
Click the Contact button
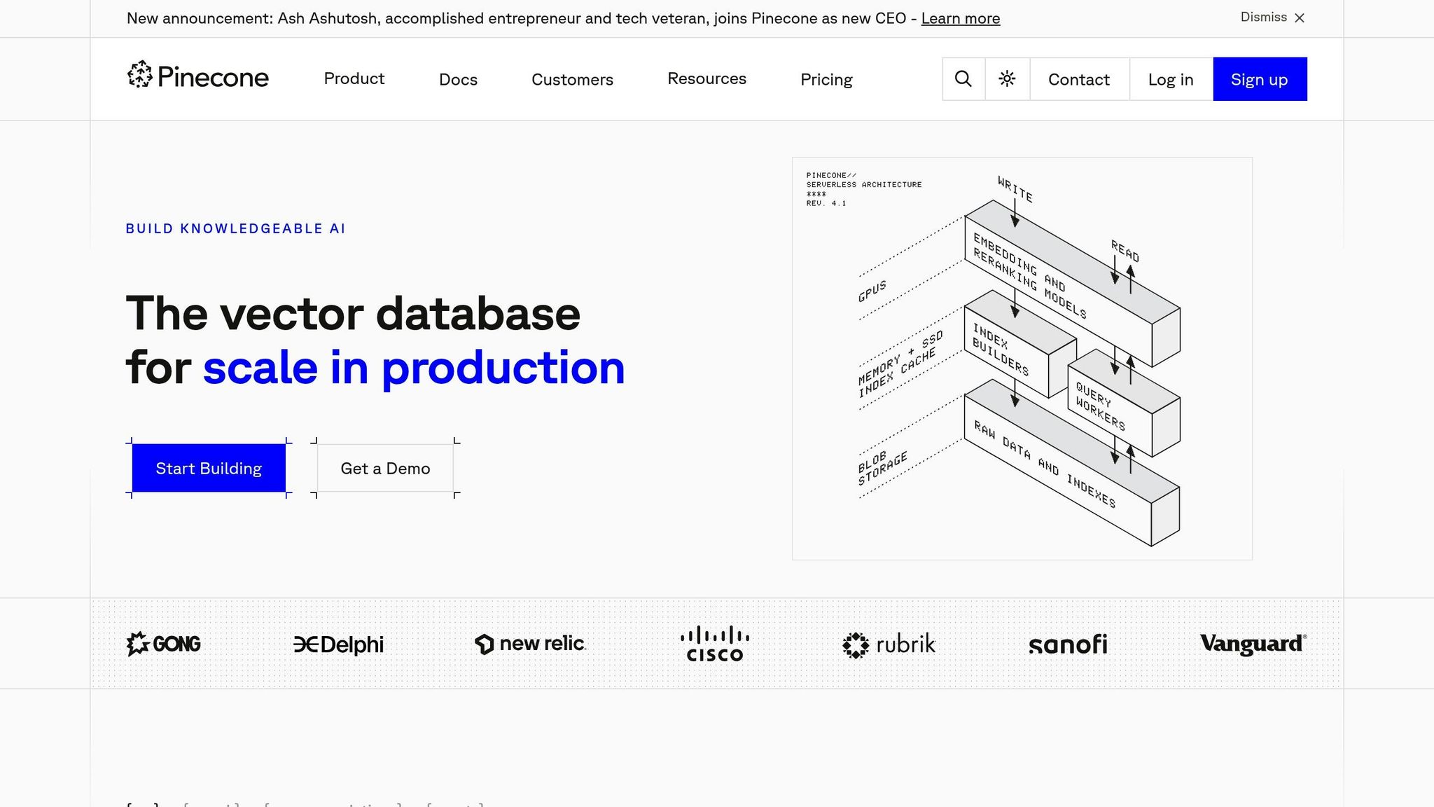pyautogui.click(x=1079, y=79)
